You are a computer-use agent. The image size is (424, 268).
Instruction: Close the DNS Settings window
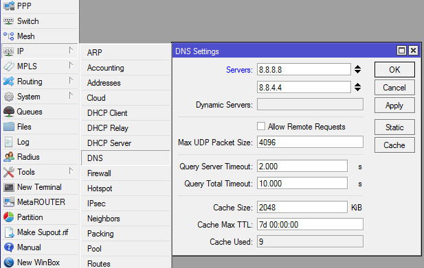tap(413, 51)
